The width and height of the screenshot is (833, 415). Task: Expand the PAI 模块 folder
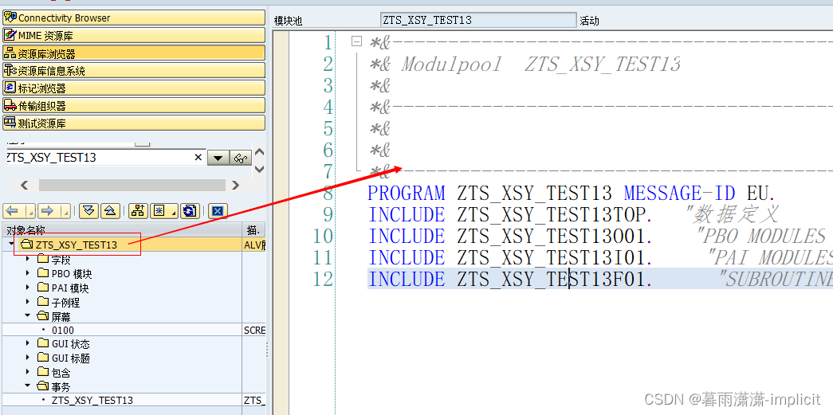tap(28, 288)
